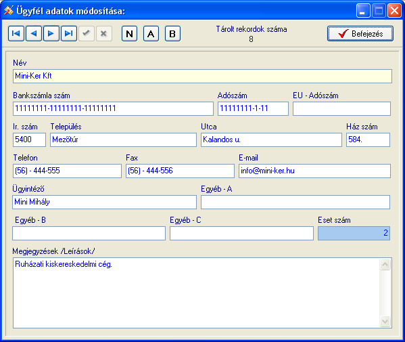405x342 pixels.
Task: Click the B toolbar button
Action: point(173,34)
